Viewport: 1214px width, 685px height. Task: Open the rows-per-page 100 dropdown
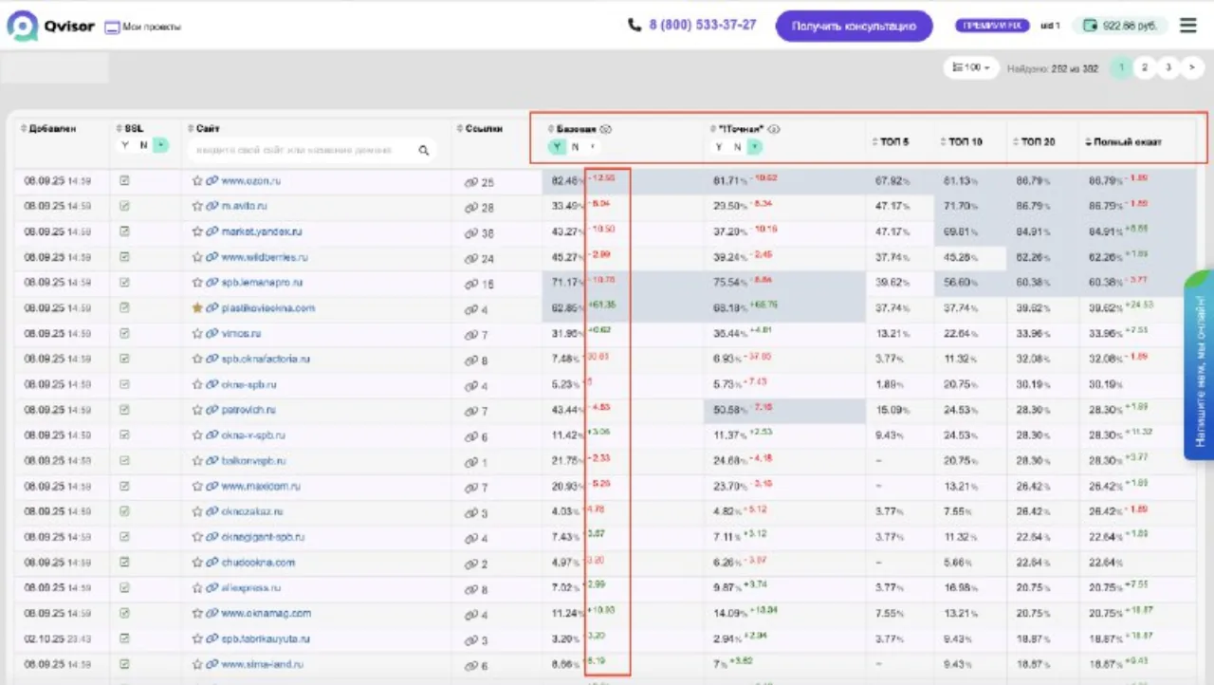971,68
